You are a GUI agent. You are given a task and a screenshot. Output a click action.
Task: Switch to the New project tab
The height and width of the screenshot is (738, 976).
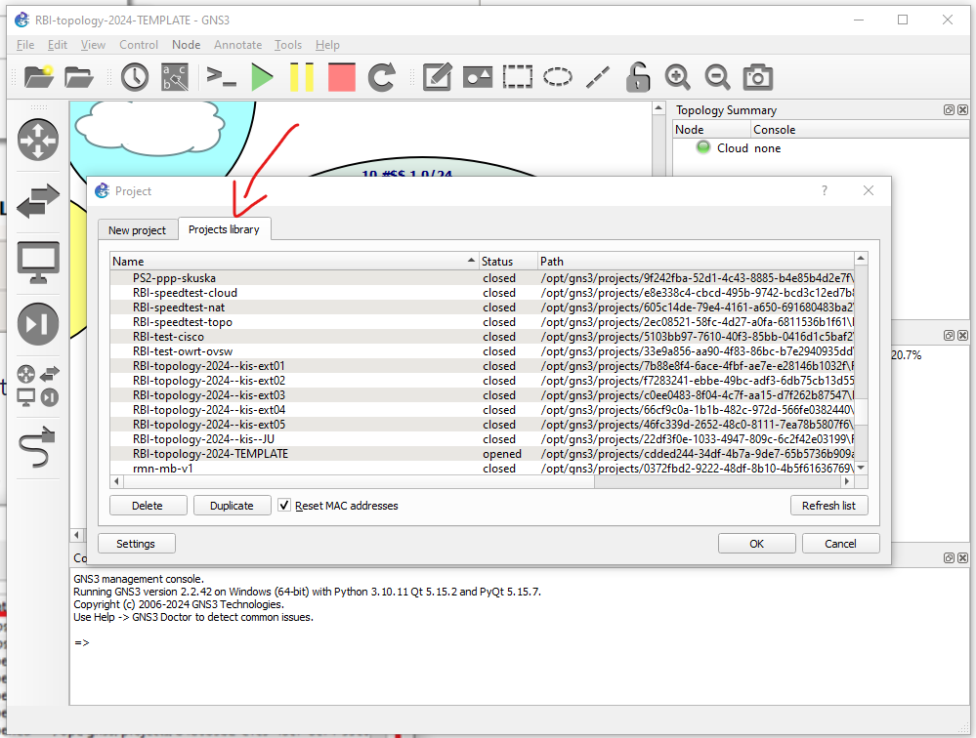point(137,230)
